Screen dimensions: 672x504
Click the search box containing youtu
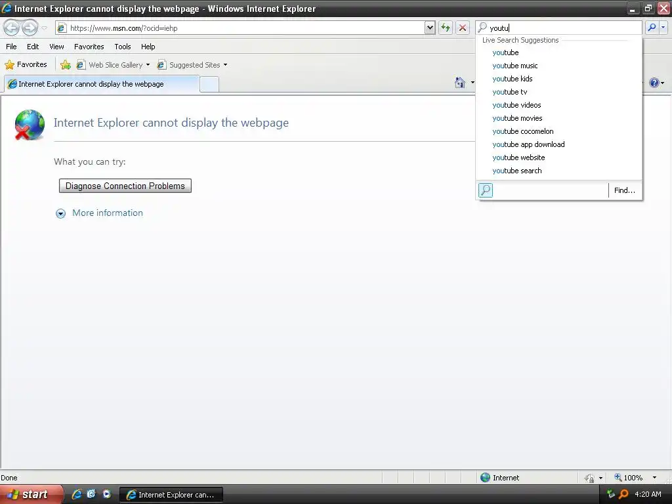tap(559, 28)
